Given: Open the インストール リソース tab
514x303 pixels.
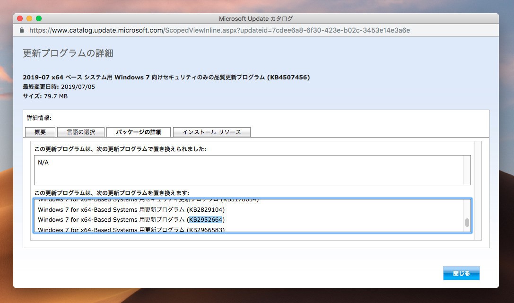Looking at the screenshot, I should [x=212, y=132].
